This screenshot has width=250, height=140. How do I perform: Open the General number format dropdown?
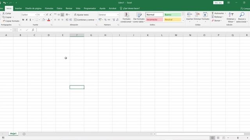[118, 15]
